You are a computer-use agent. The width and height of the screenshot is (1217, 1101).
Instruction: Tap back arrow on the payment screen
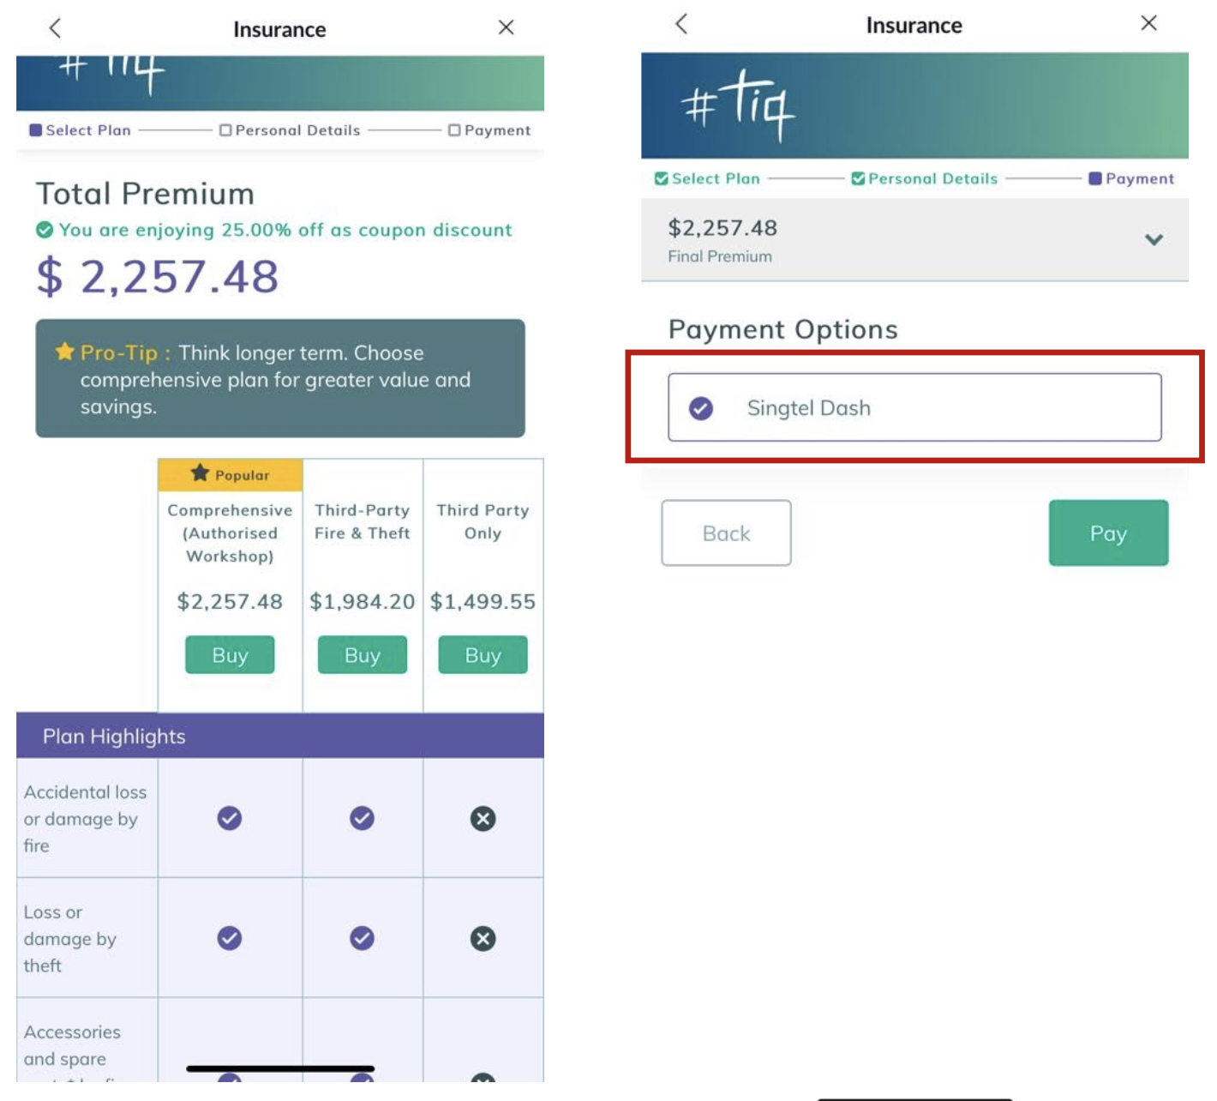681,24
